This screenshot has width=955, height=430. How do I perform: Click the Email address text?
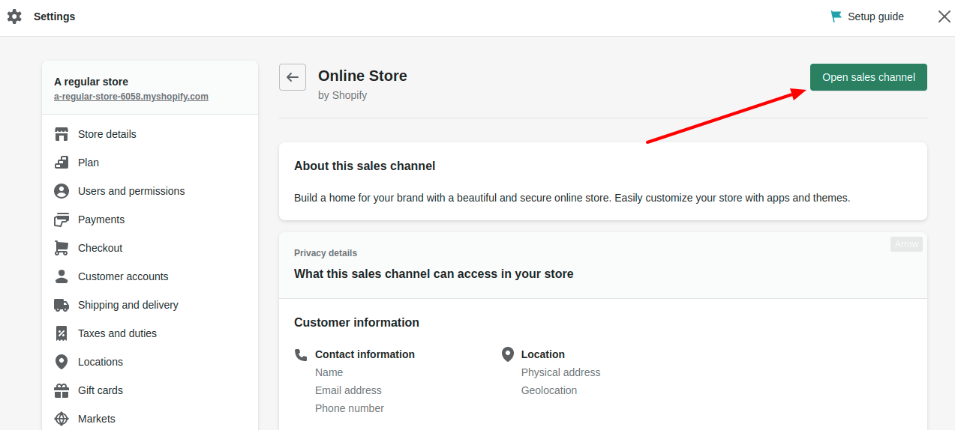[348, 390]
